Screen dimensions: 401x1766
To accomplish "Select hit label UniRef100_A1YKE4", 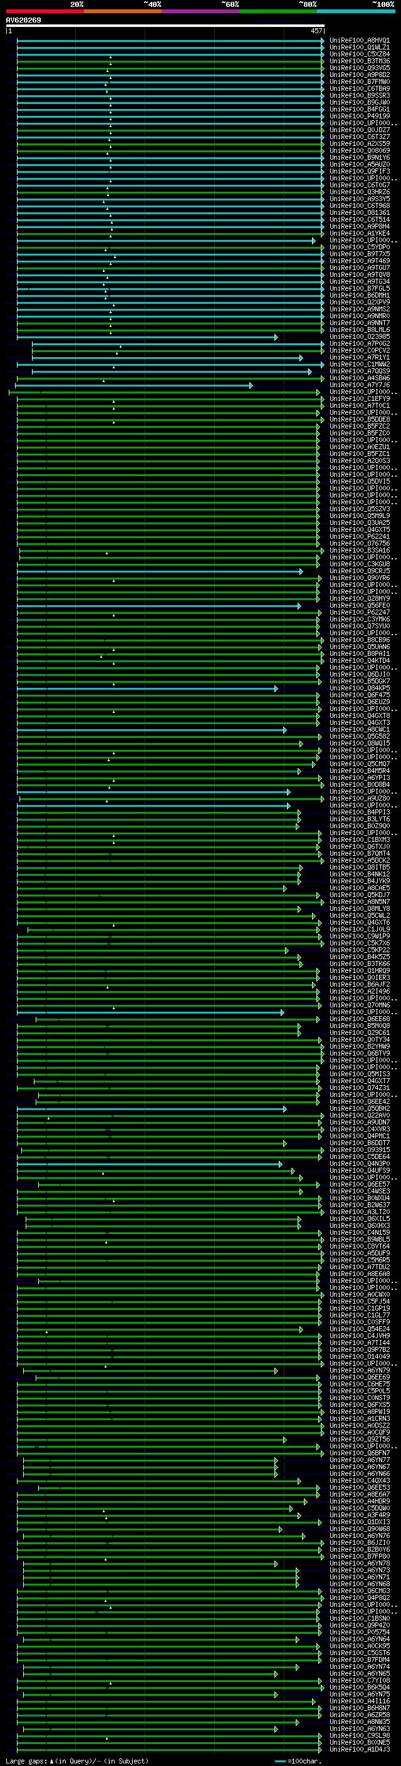I will click(x=359, y=234).
